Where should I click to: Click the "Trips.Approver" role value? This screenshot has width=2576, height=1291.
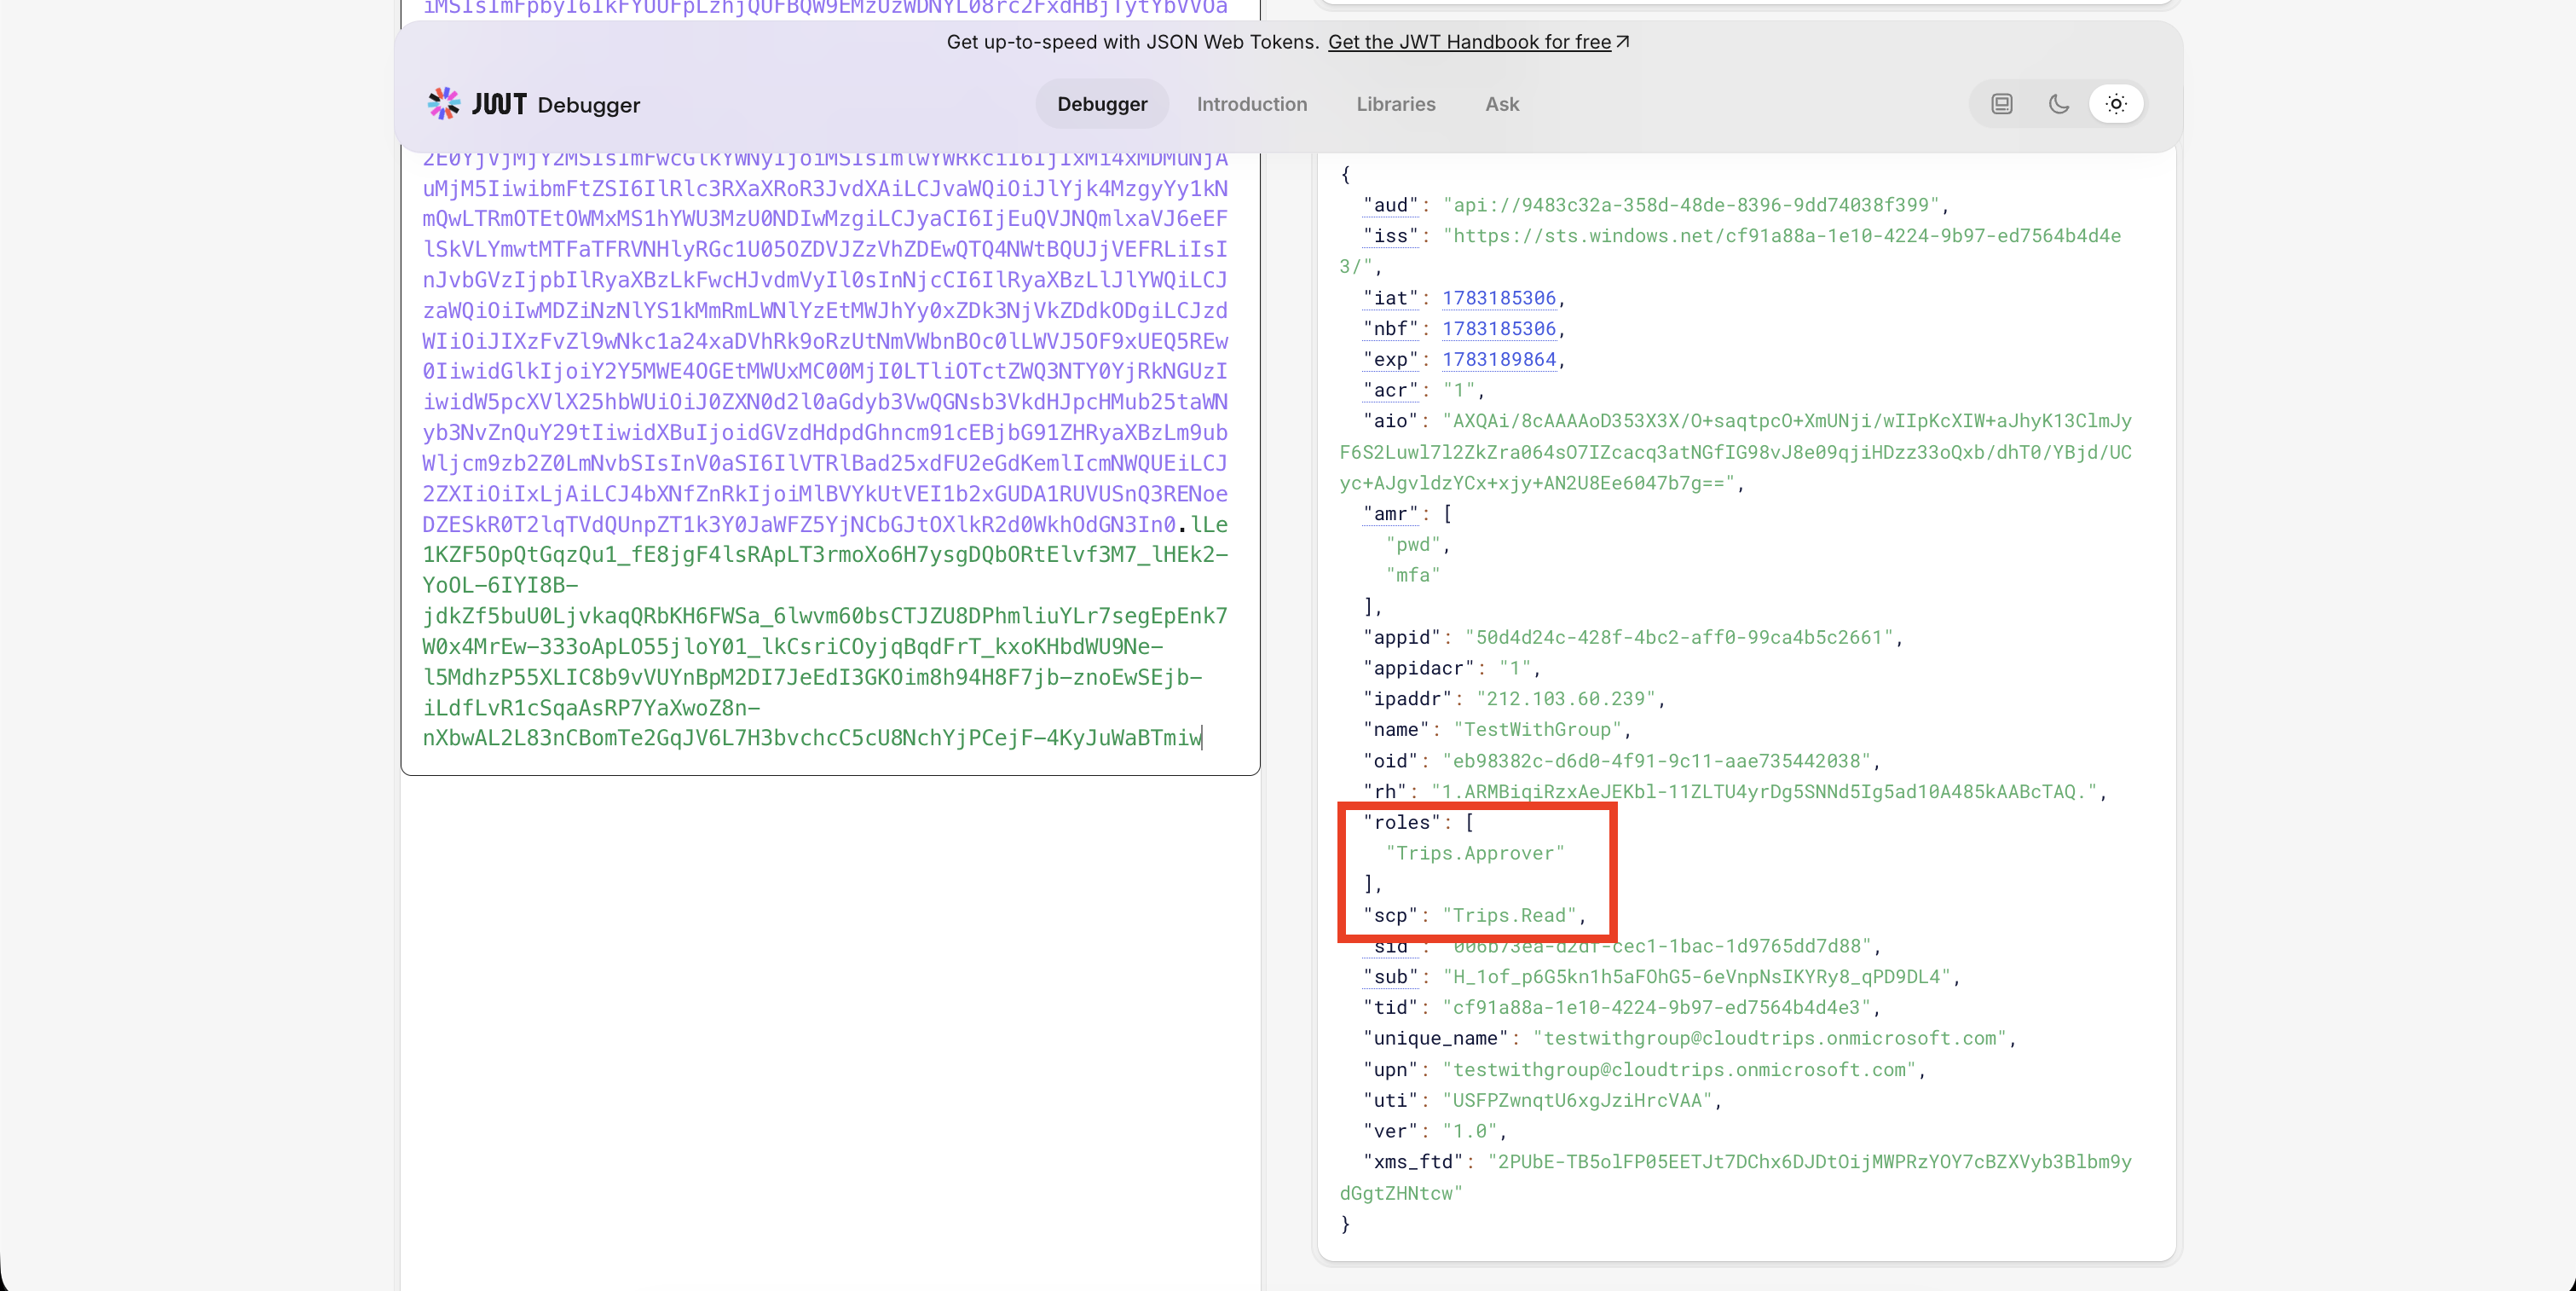coord(1475,853)
